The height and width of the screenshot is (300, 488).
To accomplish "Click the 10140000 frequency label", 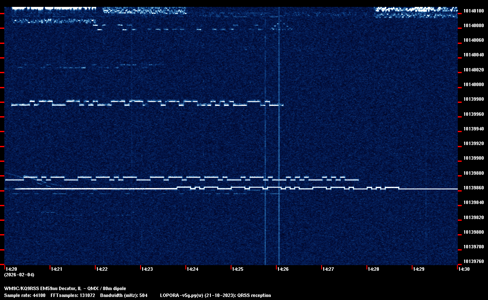I will [473, 84].
